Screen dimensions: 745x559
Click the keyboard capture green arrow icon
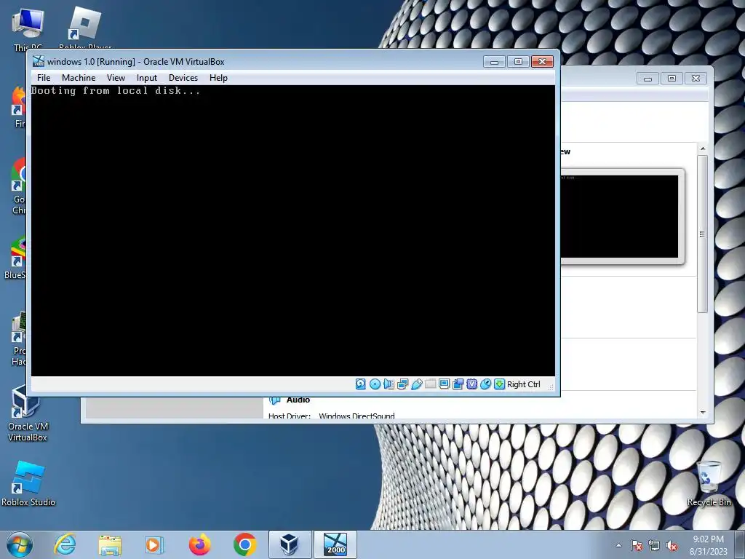(x=499, y=384)
